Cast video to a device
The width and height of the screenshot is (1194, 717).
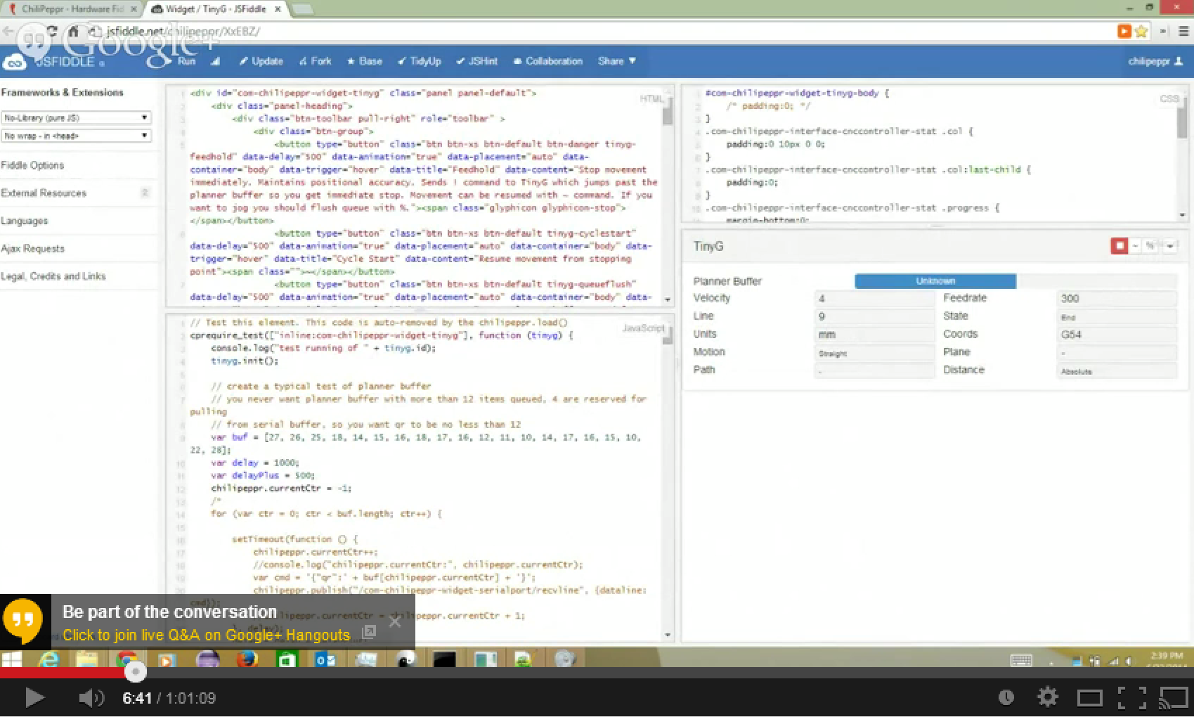[1173, 698]
